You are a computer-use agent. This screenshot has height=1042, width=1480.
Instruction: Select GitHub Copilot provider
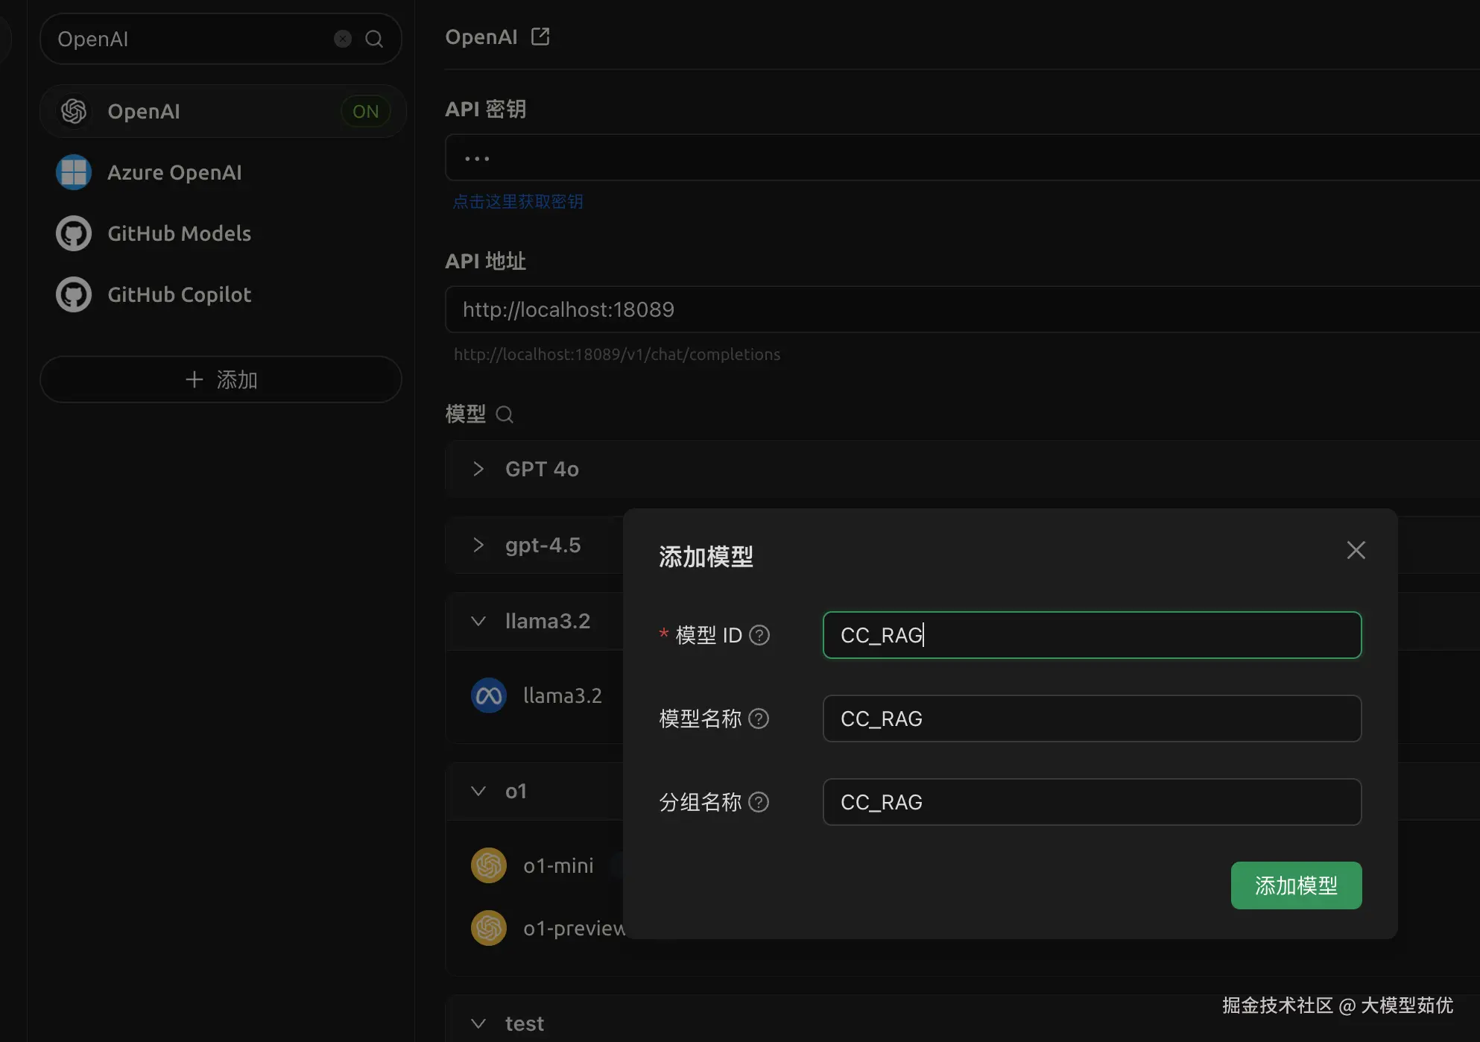point(179,294)
